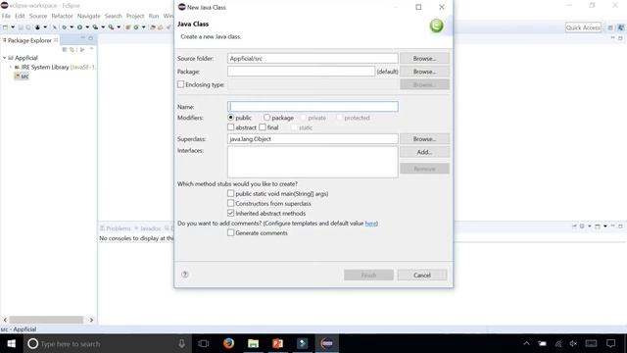Open the Search menu
The height and width of the screenshot is (353, 627).
[x=114, y=16]
